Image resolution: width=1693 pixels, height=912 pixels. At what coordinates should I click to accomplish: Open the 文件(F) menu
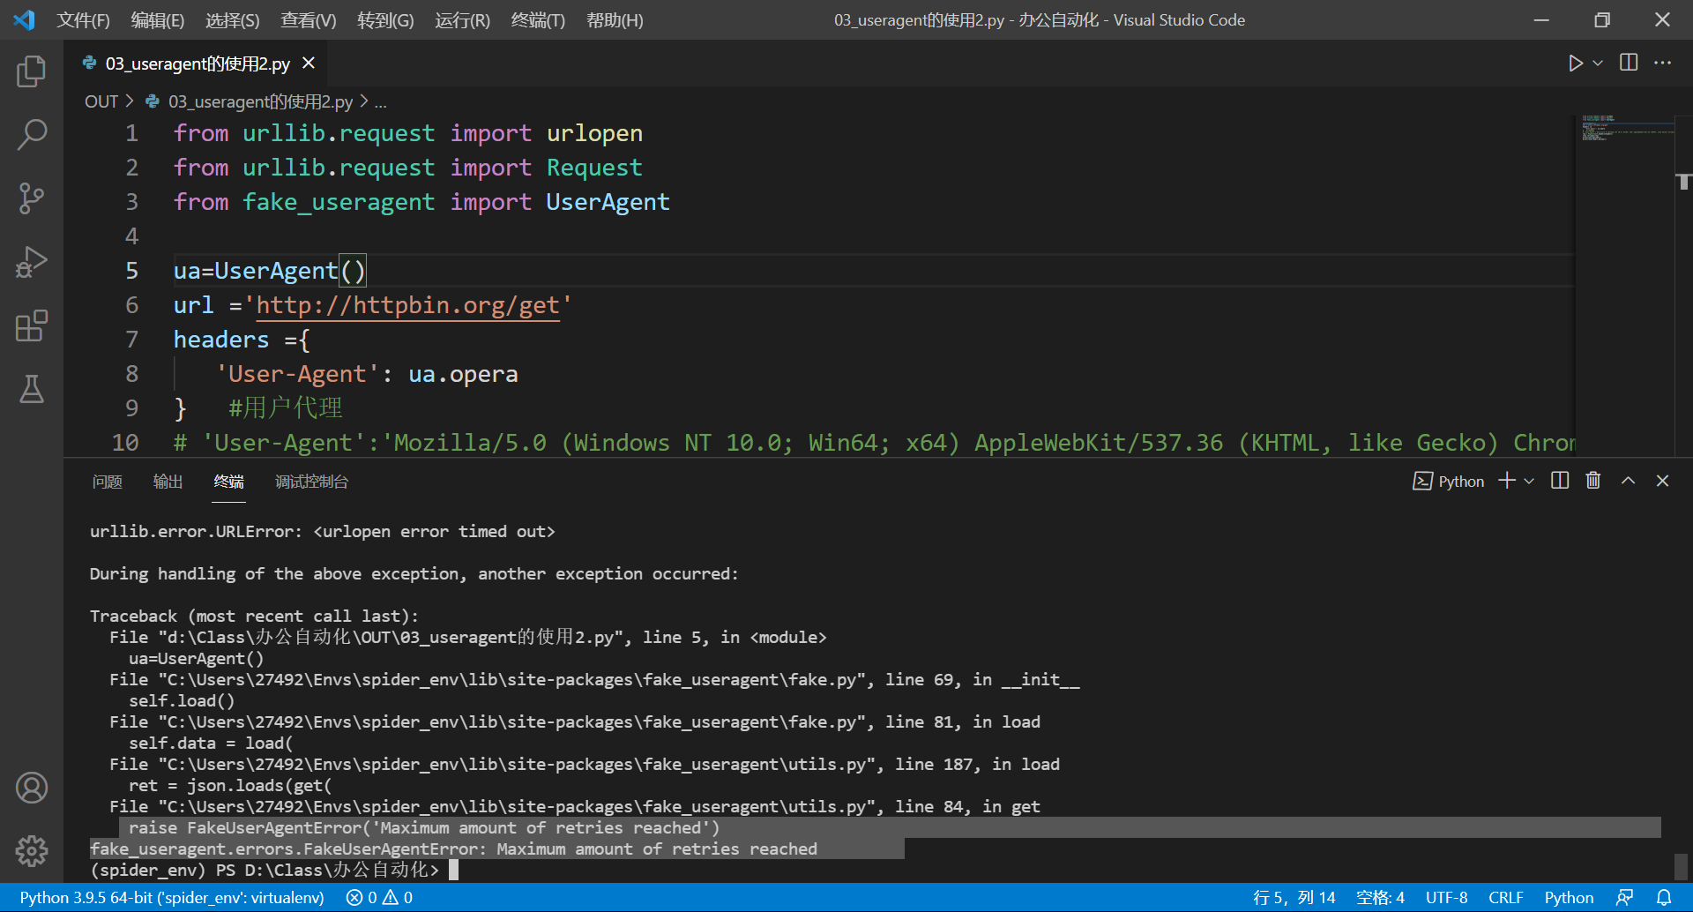click(x=83, y=19)
